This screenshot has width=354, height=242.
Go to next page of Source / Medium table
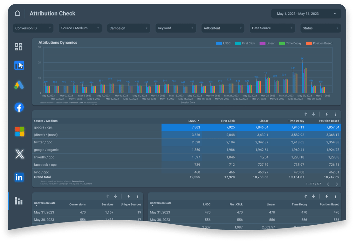coord(337,184)
